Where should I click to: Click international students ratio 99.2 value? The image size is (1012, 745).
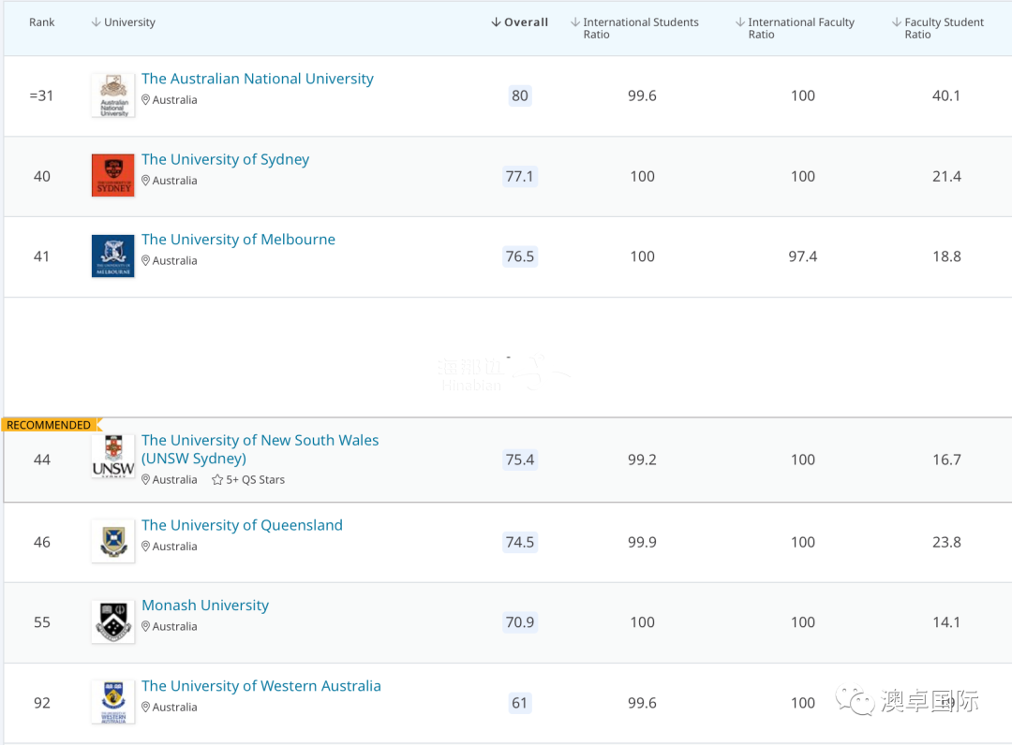[x=642, y=460]
